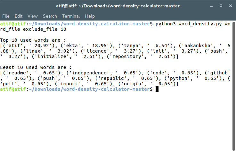Click the word 'python' in least-used list
This screenshot has height=152, width=236.
pos(178,78)
